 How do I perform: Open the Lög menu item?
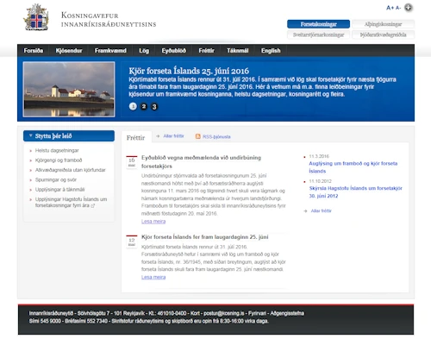(144, 51)
